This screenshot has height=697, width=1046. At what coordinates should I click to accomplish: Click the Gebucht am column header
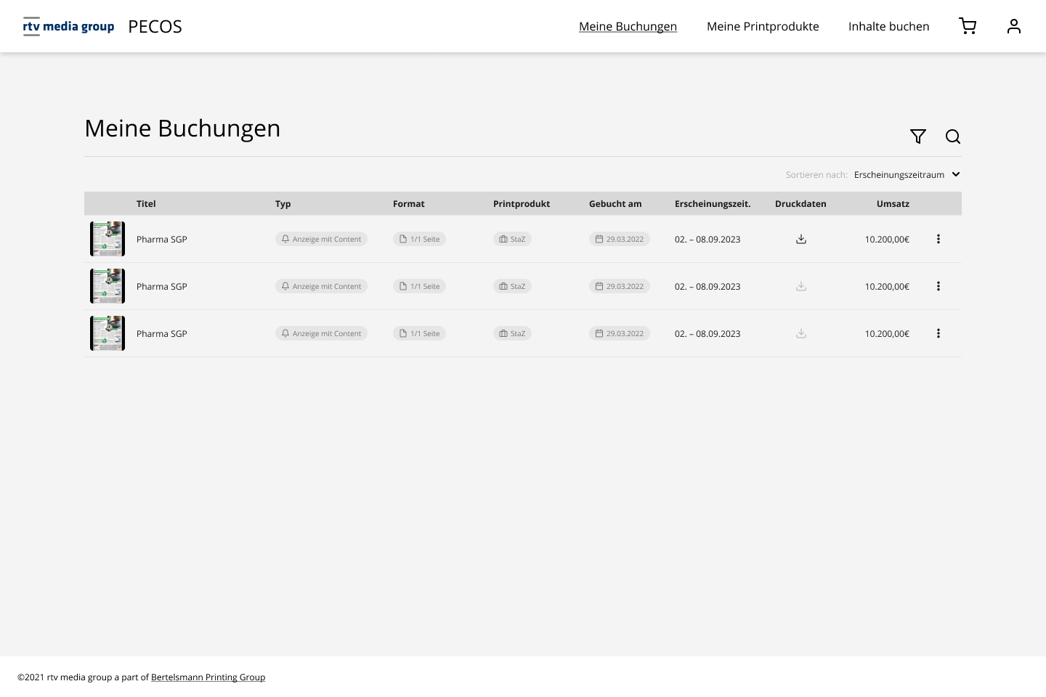pos(615,204)
